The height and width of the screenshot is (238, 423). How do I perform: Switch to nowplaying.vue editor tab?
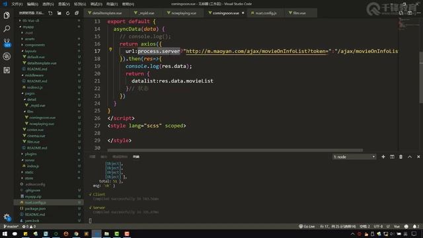click(x=184, y=13)
